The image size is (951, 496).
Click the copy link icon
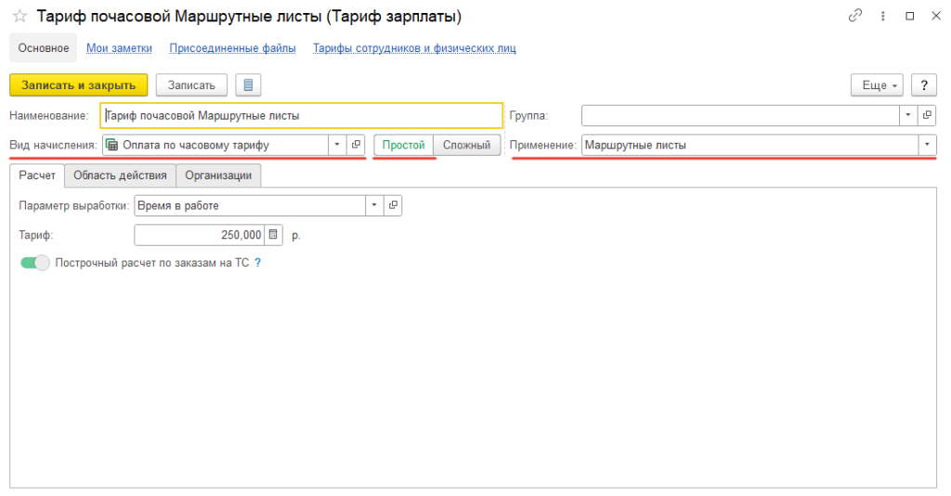click(854, 17)
